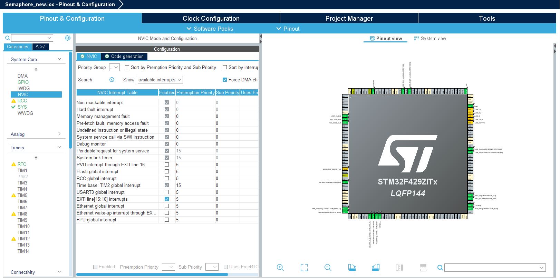Open TIM1 timer settings
Image resolution: width=560 pixels, height=280 pixels.
point(22,170)
